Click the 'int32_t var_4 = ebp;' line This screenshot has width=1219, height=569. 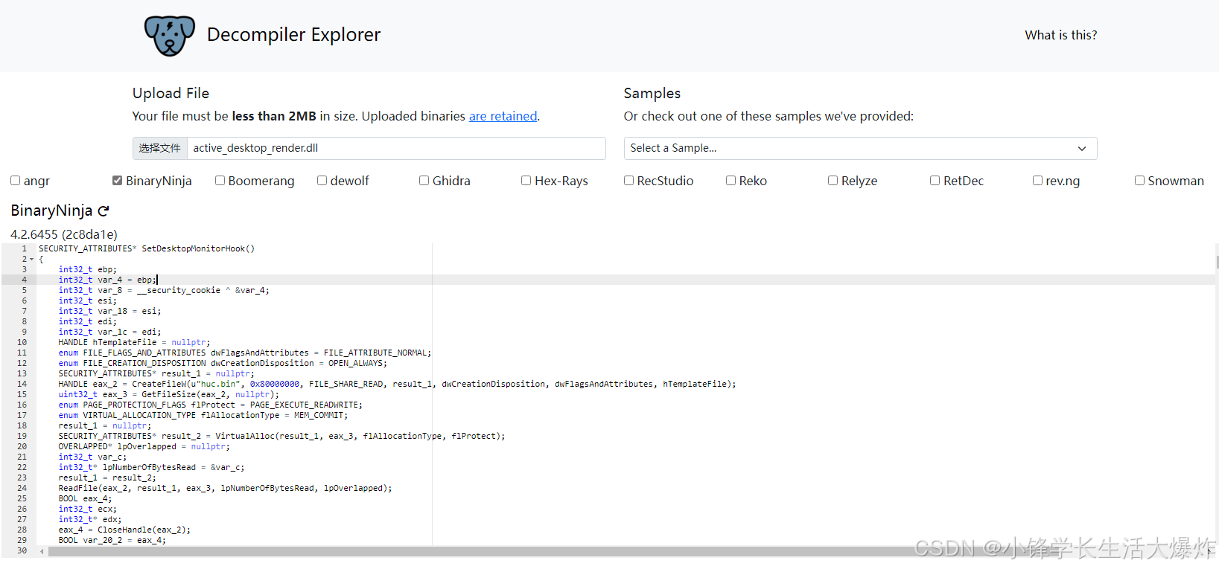[x=107, y=280]
